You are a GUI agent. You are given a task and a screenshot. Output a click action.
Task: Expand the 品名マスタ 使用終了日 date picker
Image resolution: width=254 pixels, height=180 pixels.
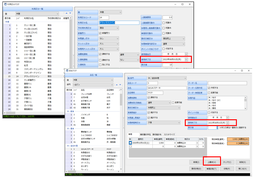pyautogui.click(x=227, y=122)
